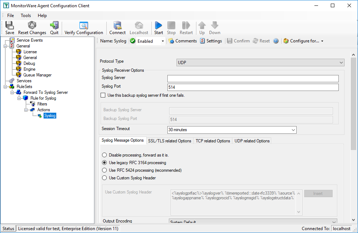Select Use RFC 5424 processing option
This screenshot has width=358, height=233.
point(104,170)
